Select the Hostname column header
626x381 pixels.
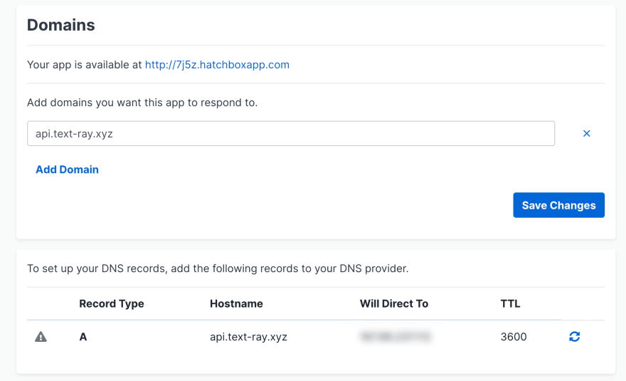[x=236, y=304]
